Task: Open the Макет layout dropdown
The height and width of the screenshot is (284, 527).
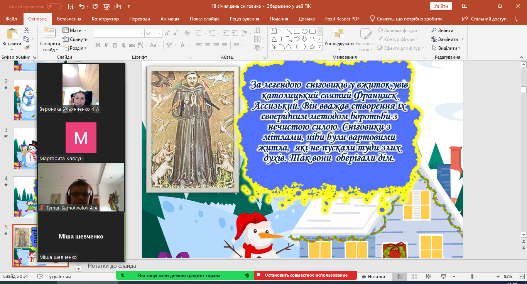Action: point(74,30)
